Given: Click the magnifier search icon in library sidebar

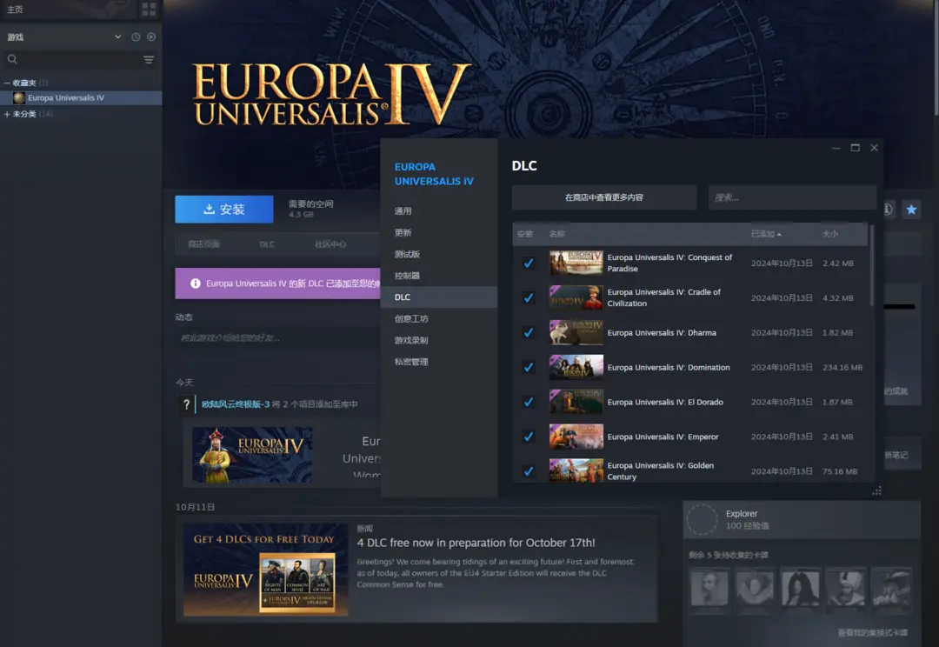Looking at the screenshot, I should click(x=12, y=59).
